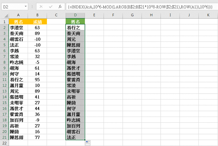Click cell D11 containing 霍雷肖
218x146 pixels.
75,79
